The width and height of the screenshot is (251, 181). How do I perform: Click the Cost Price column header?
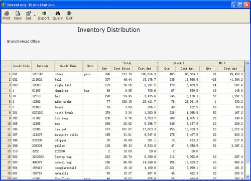pyautogui.click(x=122, y=69)
